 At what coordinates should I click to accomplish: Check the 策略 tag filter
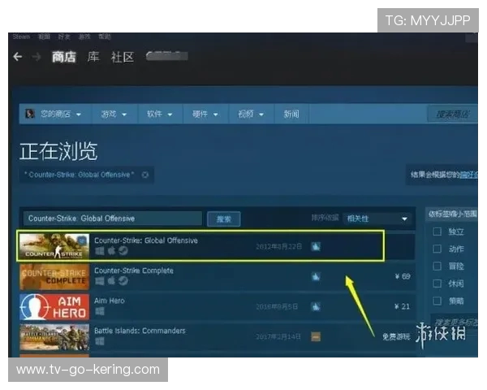pos(437,301)
